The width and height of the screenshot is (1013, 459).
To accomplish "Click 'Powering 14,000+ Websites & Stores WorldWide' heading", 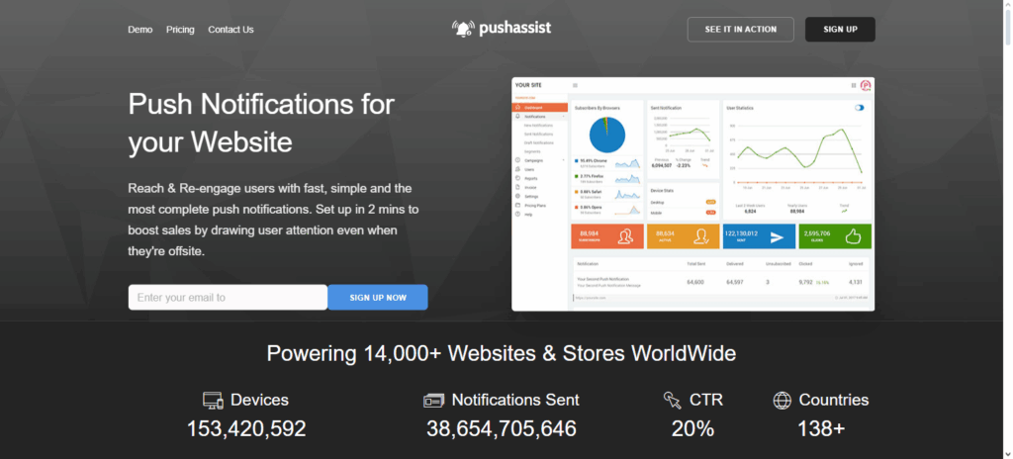I will 502,353.
